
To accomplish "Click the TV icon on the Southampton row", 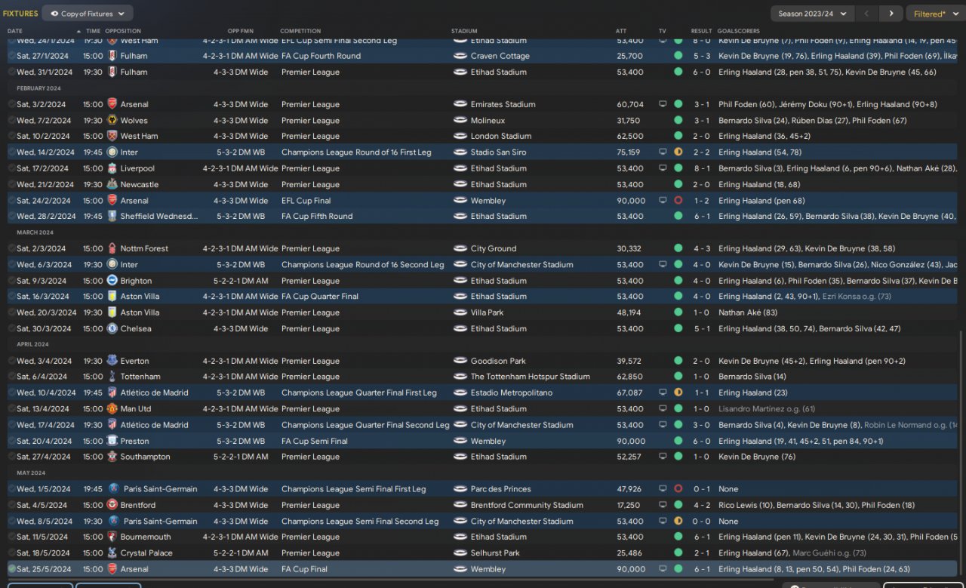I will click(x=663, y=457).
